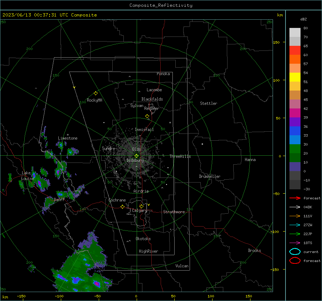Click the Stettler label
The width and height of the screenshot is (322, 301).
(209, 103)
